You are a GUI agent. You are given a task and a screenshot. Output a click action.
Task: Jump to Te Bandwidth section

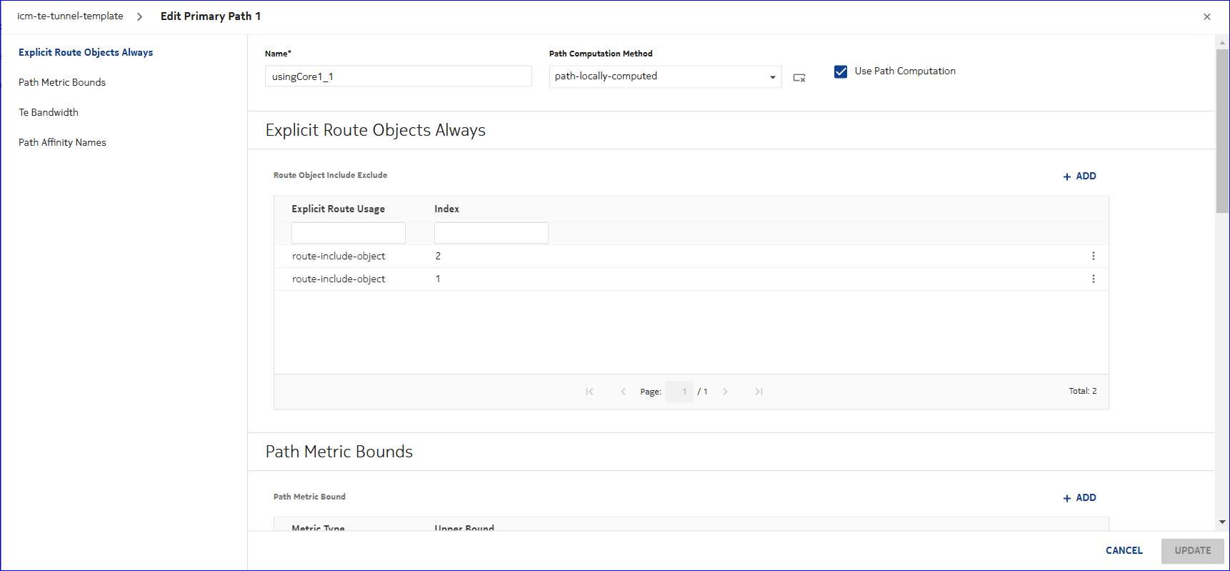(x=49, y=112)
